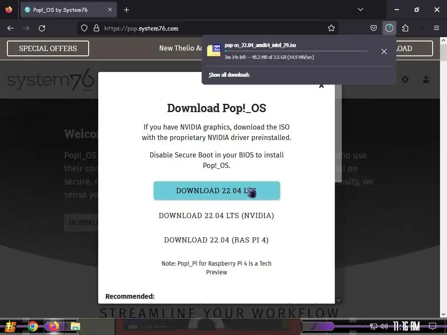Click the ISO file icon in downloads panel
Image resolution: width=447 pixels, height=335 pixels.
[214, 51]
